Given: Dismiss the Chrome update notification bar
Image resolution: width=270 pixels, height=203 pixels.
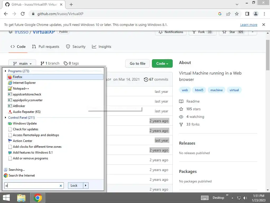Looking at the screenshot, I should point(264,25).
